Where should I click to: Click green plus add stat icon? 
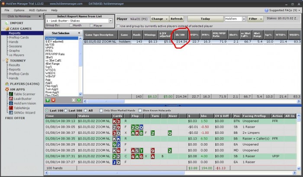(x=48, y=100)
